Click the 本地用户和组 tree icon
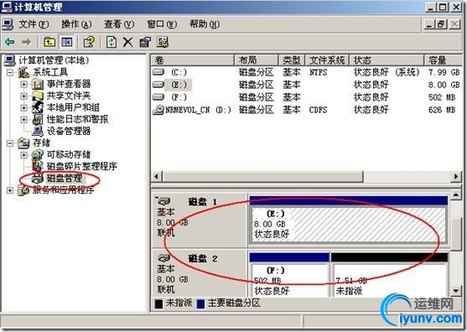467x332 pixels. [38, 107]
